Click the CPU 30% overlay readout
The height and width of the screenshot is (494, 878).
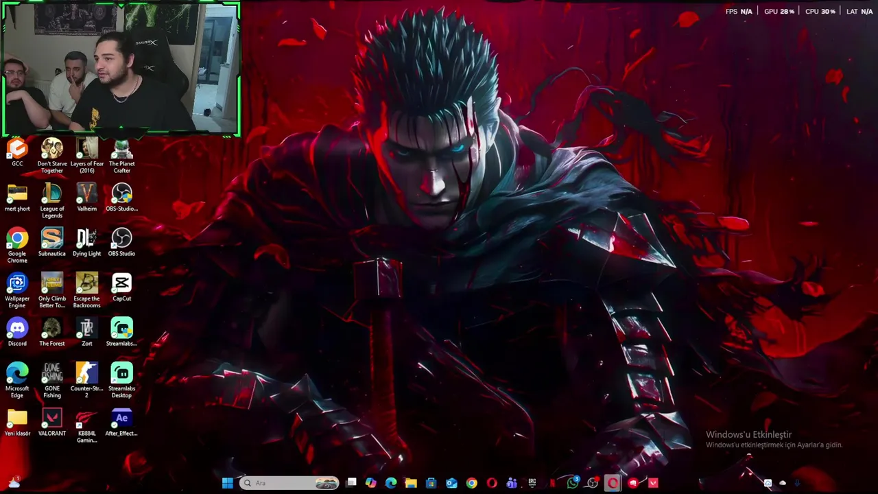coord(820,12)
